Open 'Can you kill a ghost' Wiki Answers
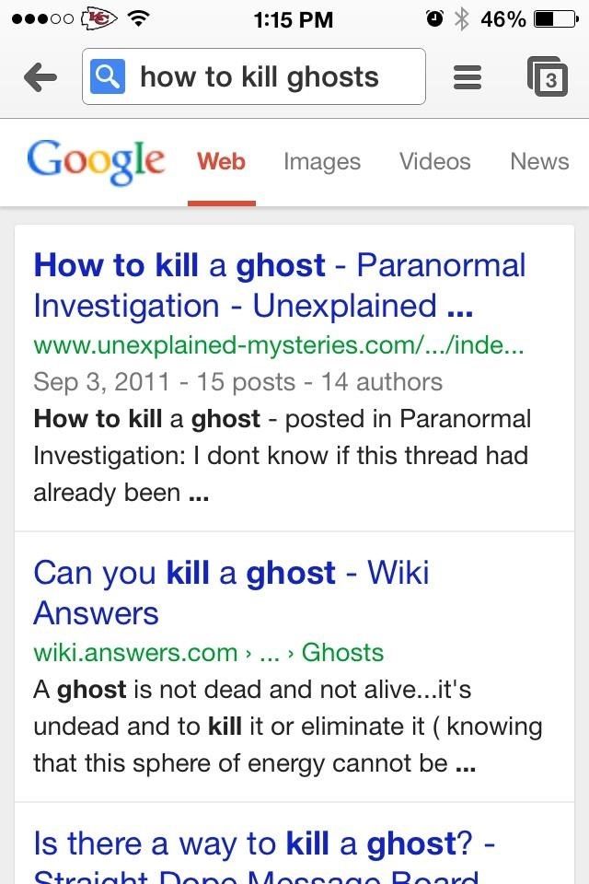This screenshot has height=884, width=589. point(231,592)
